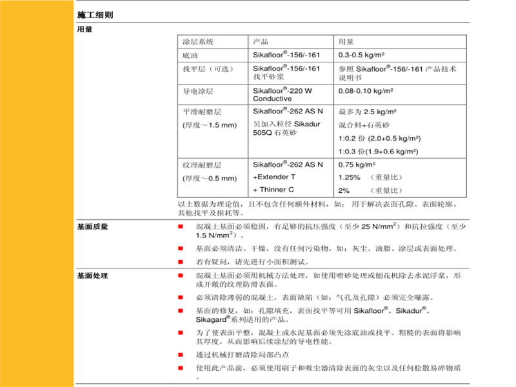
Task: Click the 0.3-0.5 kg/m² value
Action: click(x=361, y=55)
